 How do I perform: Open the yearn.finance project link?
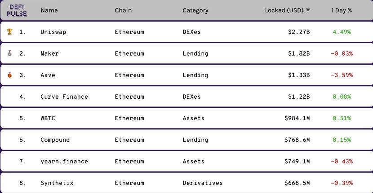[64, 161]
